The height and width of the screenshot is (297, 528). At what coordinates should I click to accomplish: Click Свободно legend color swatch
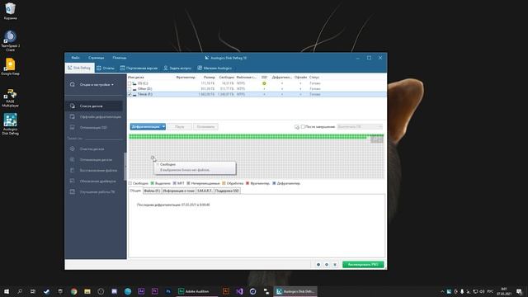[130, 183]
